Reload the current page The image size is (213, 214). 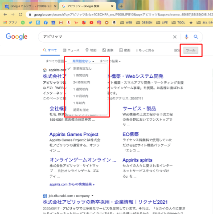(20, 15)
